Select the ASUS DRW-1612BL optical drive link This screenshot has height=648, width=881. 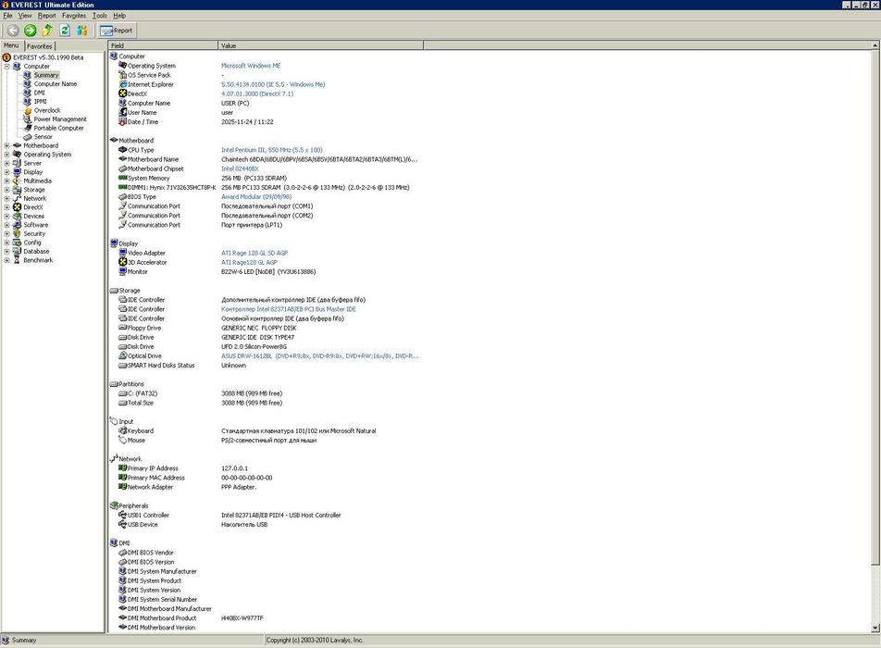click(x=319, y=355)
